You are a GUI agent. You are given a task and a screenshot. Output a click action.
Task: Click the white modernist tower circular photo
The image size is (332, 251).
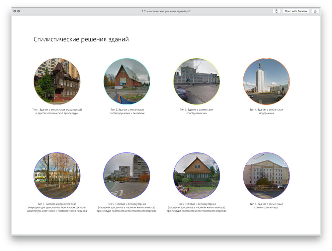coord(266,82)
